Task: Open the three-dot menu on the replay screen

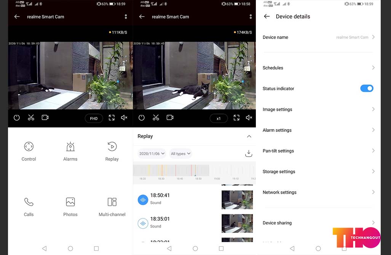Action: (251, 17)
